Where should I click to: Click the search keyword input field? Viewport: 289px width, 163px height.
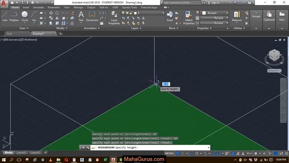click(x=182, y=3)
